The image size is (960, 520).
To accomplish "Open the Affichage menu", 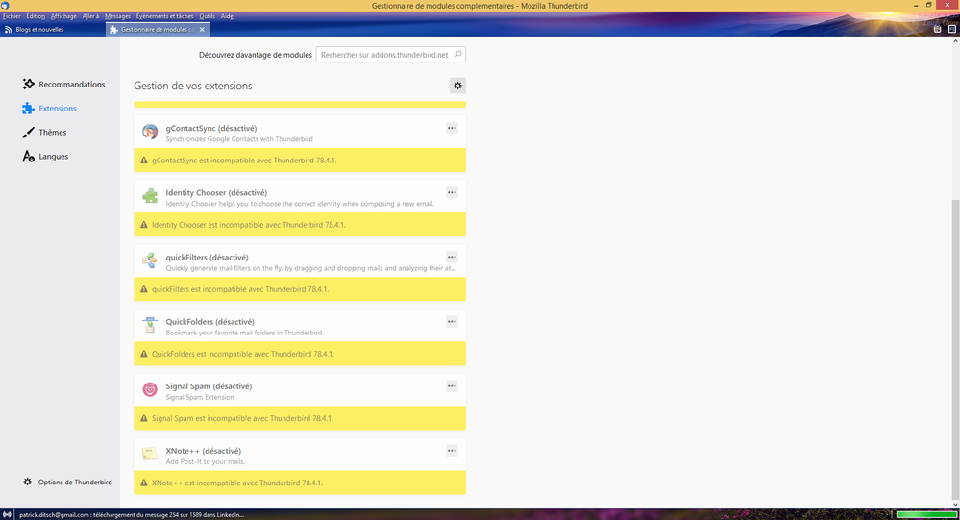I will 63,16.
